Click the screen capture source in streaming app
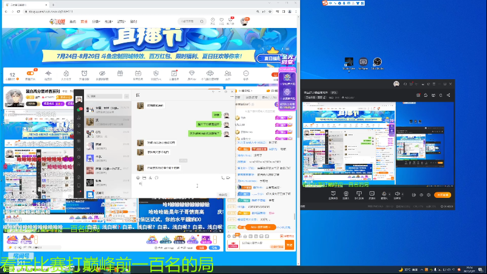The image size is (487, 274). pyautogui.click(x=333, y=195)
